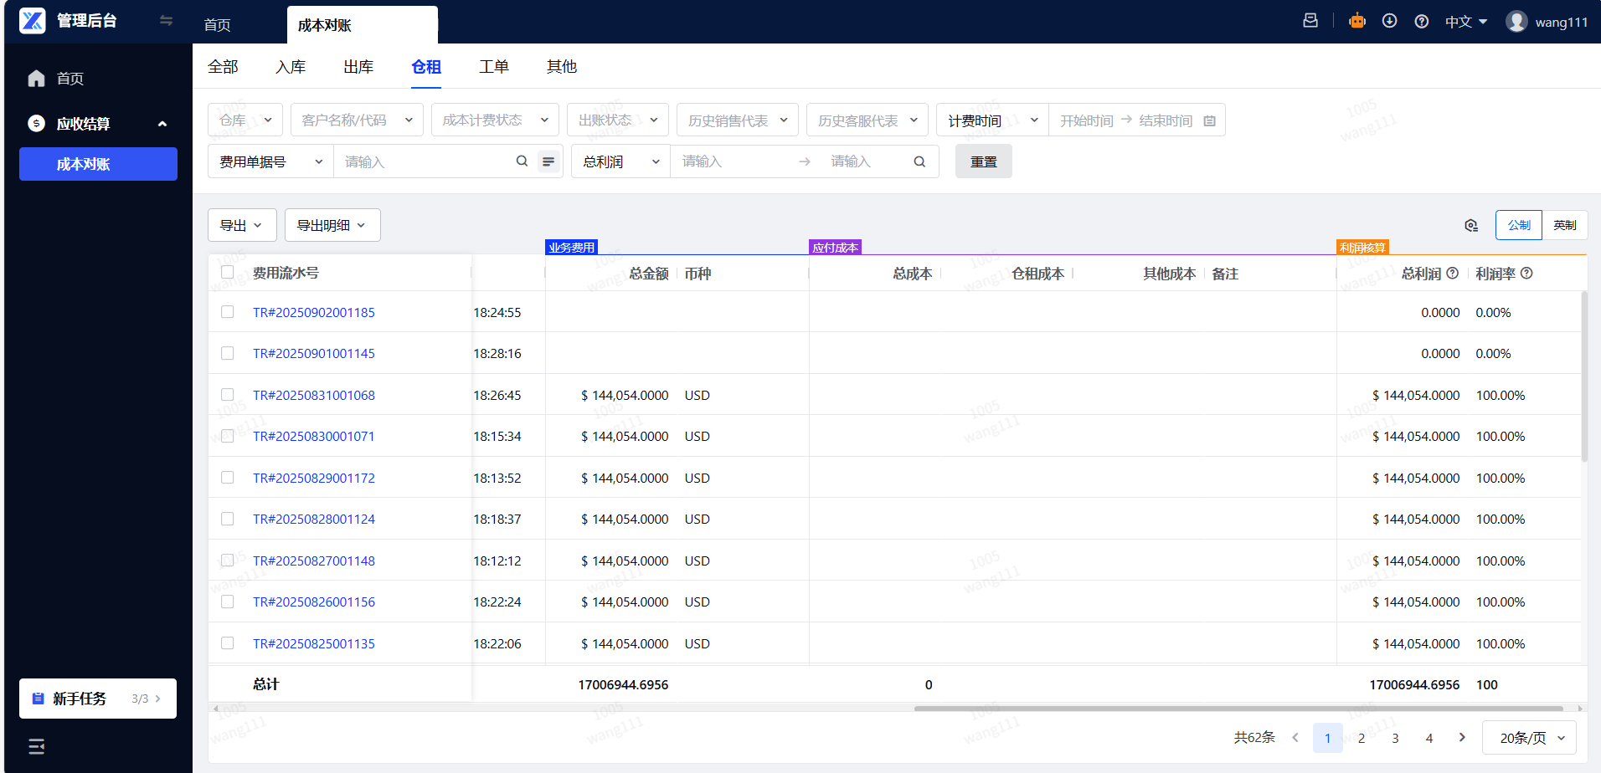Tick checkbox for row TR#20250902001185
1601x773 pixels.
(x=227, y=312)
